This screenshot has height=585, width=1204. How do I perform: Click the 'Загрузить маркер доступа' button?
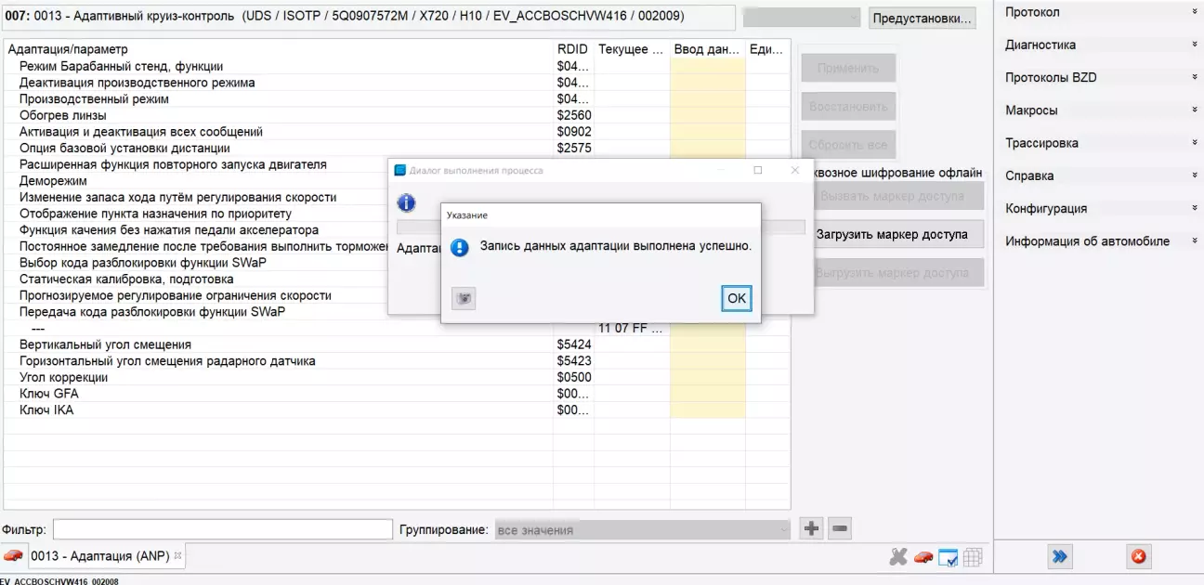click(x=892, y=235)
